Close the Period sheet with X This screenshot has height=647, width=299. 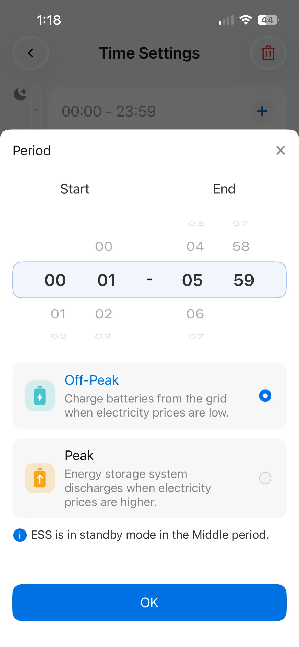280,151
